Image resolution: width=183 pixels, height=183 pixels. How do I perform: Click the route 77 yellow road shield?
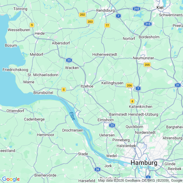[107, 25]
